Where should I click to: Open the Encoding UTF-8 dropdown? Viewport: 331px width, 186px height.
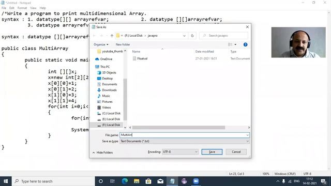(x=180, y=151)
